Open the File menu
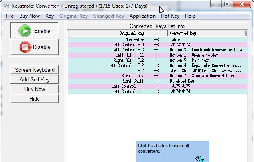This screenshot has width=254, height=162. (10, 16)
